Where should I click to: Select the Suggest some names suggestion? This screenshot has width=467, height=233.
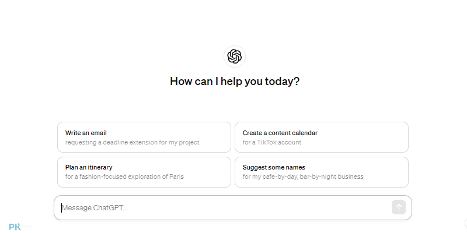tap(322, 172)
